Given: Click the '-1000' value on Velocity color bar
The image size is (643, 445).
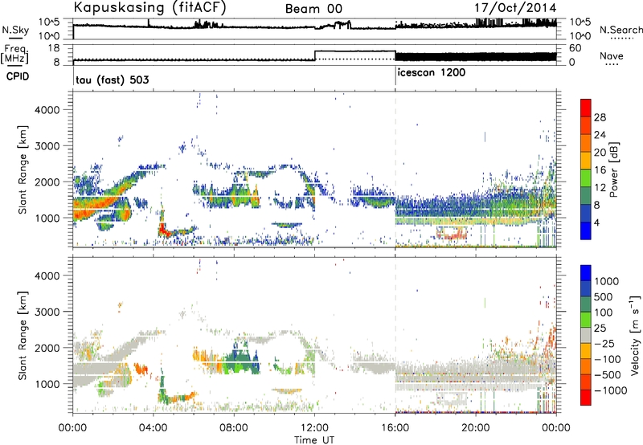Looking at the screenshot, I should point(611,390).
